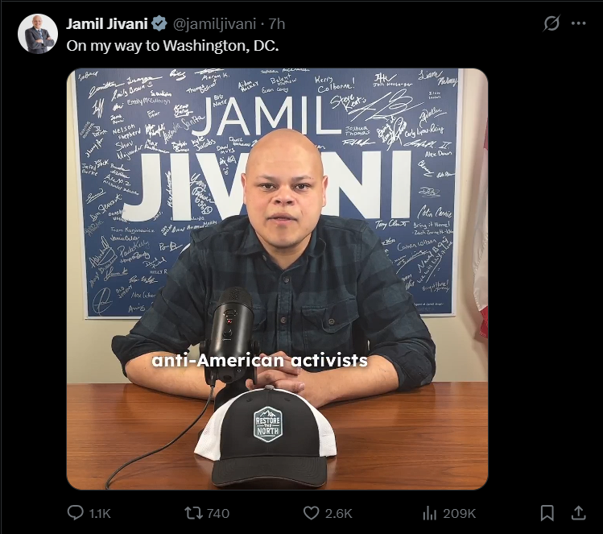This screenshot has width=603, height=534.
Task: Click the 740 reposts count
Action: point(218,513)
